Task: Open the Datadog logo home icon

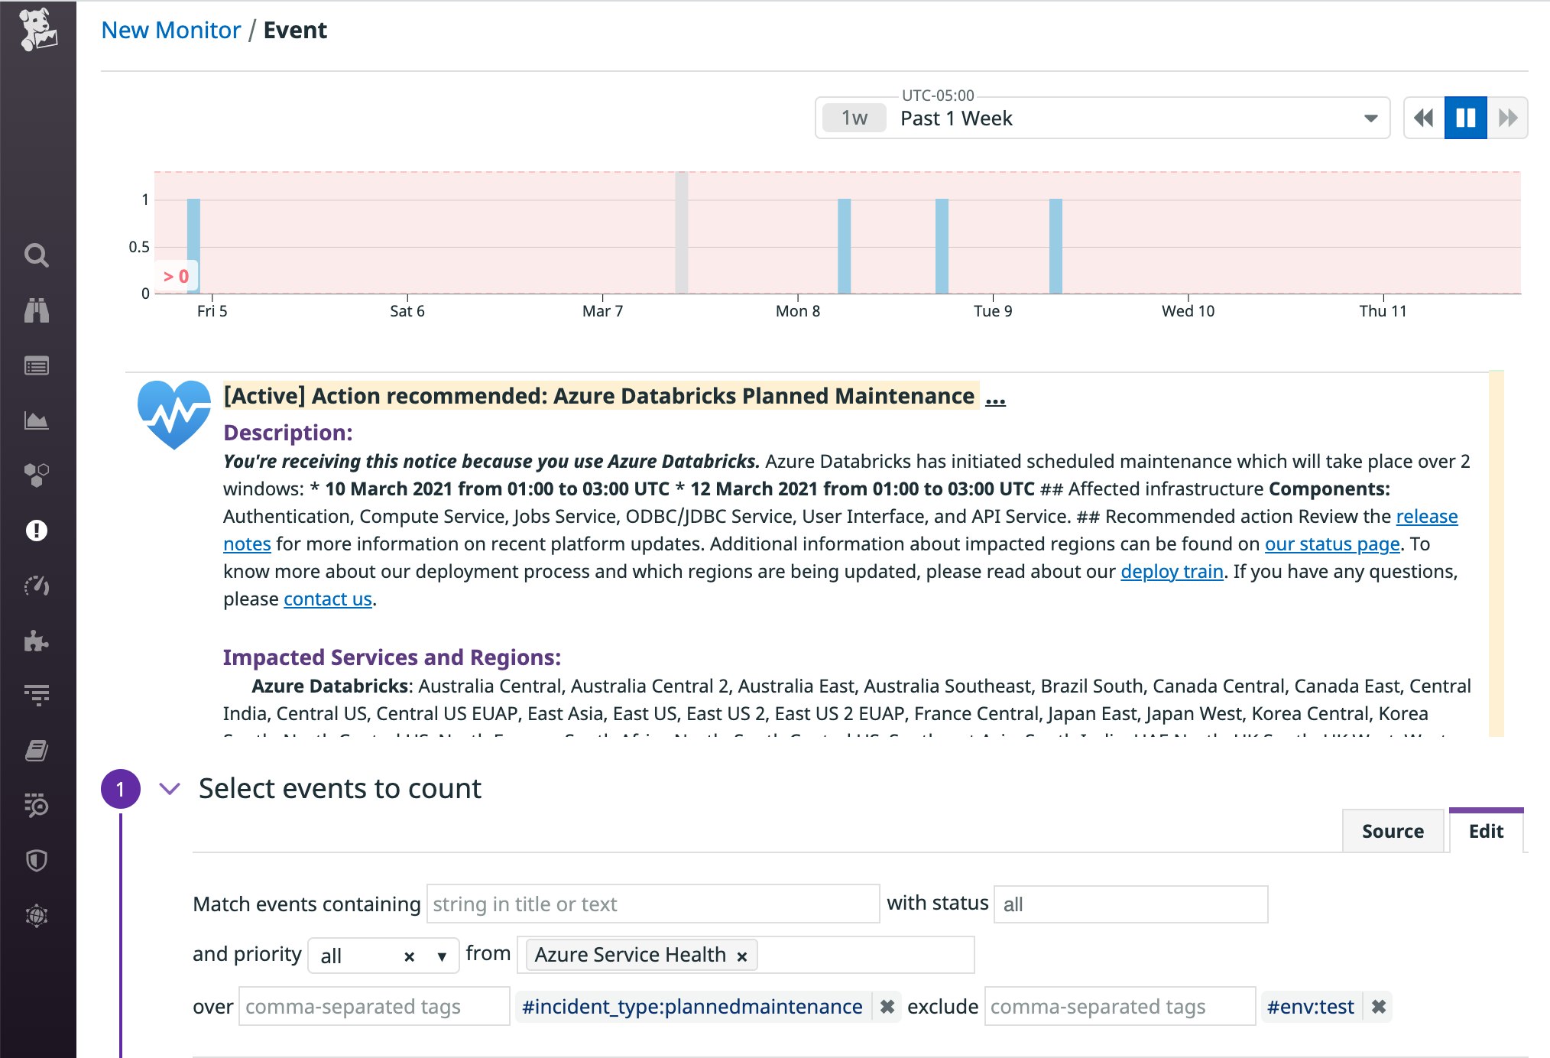Action: coord(37,31)
